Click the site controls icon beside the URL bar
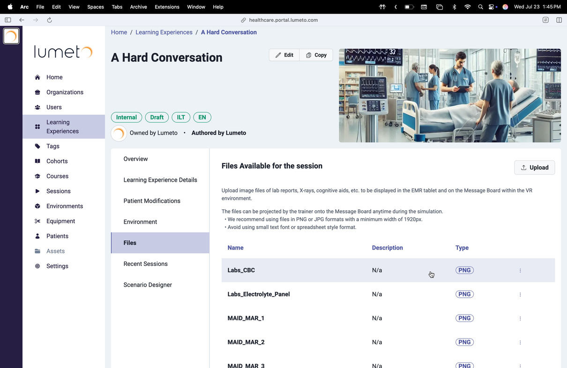Screen dimensions: 567x368 [x=545, y=20]
